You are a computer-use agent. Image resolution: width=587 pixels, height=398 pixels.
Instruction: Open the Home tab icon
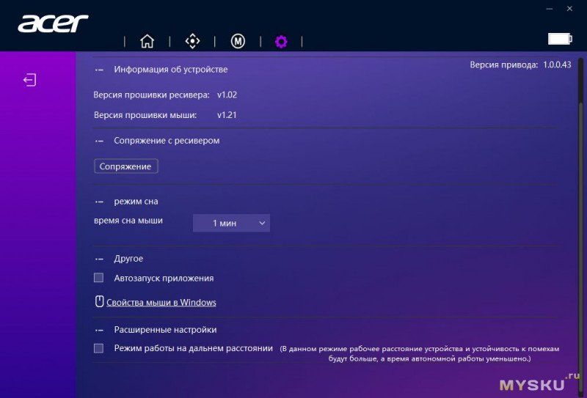point(147,41)
